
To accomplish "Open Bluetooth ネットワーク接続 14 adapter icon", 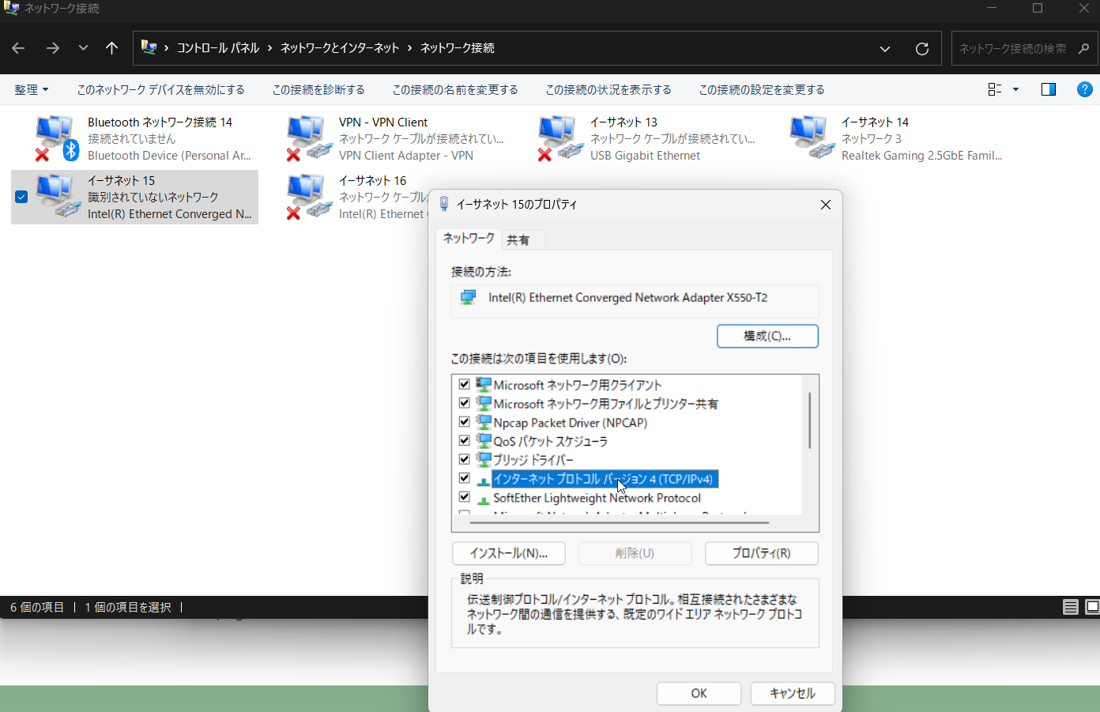I will [56, 138].
